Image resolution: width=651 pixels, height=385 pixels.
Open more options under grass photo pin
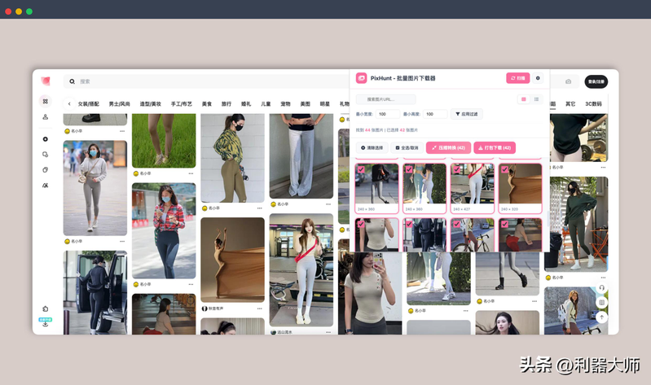click(x=191, y=173)
